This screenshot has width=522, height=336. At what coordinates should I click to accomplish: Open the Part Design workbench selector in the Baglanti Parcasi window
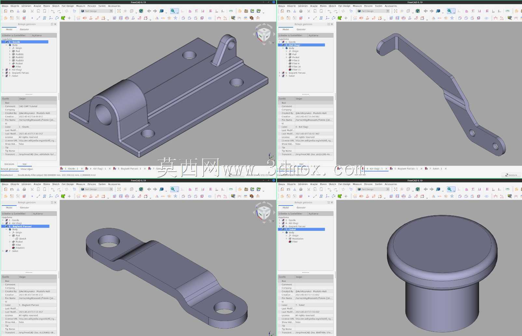click(97, 189)
